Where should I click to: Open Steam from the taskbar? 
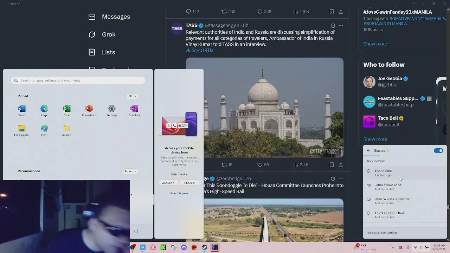[205, 247]
